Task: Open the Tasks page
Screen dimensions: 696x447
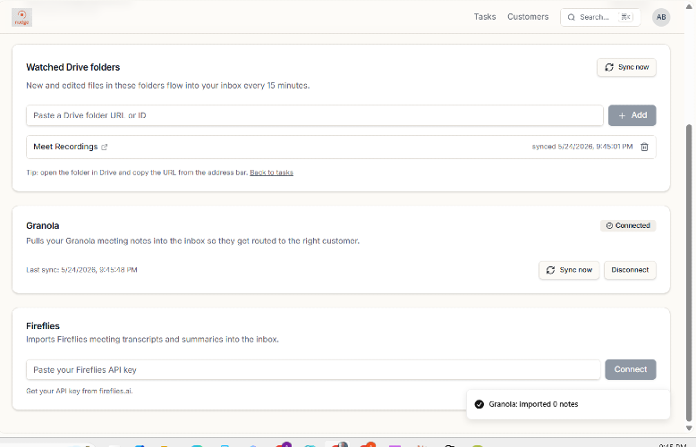Action: click(485, 17)
